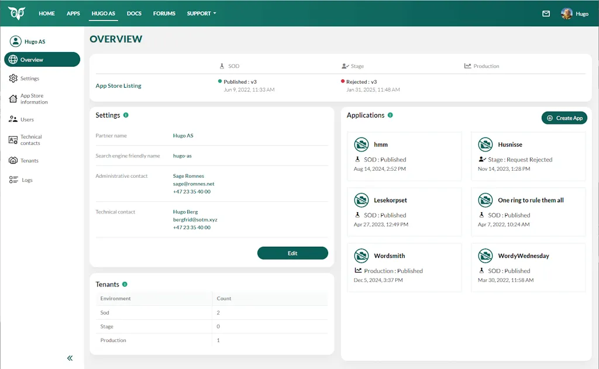Expand the Support dropdown menu

201,13
